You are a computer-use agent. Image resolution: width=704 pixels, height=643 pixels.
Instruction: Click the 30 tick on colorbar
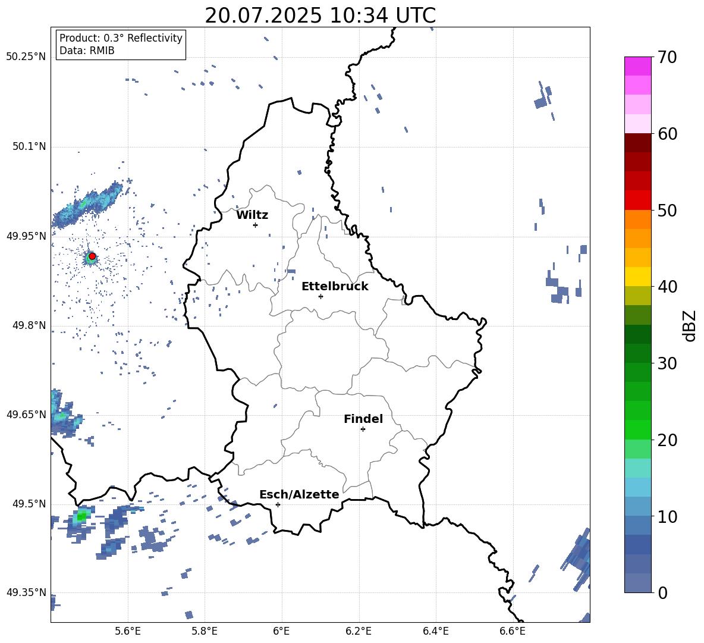tap(667, 363)
